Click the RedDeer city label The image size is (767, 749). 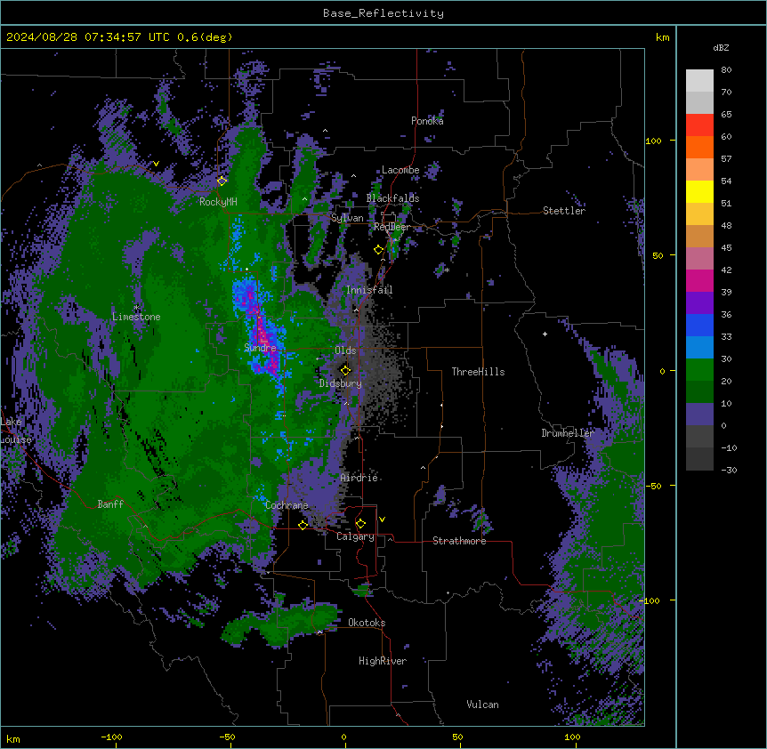[x=392, y=227]
